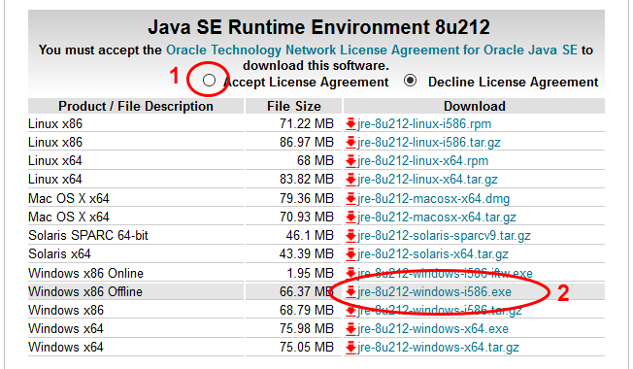Image resolution: width=633 pixels, height=369 pixels.
Task: Click the Product / File Description column header
Action: tap(136, 106)
